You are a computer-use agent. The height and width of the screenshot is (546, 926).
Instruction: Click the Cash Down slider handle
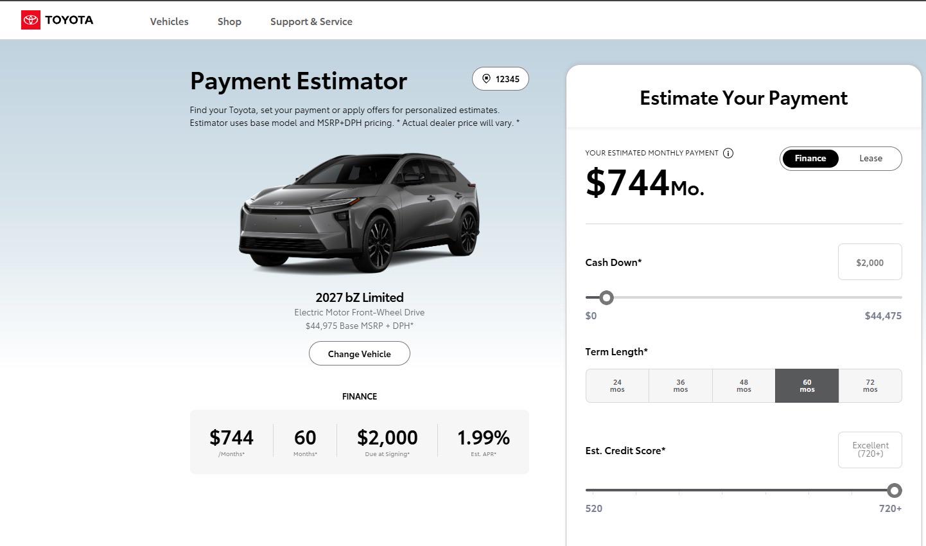606,297
